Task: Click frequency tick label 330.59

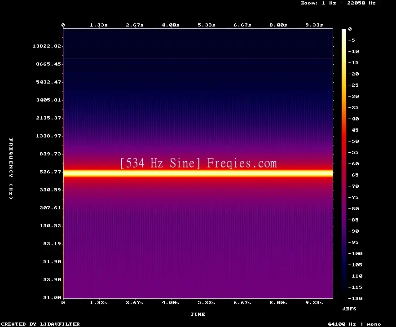Action: pyautogui.click(x=50, y=190)
